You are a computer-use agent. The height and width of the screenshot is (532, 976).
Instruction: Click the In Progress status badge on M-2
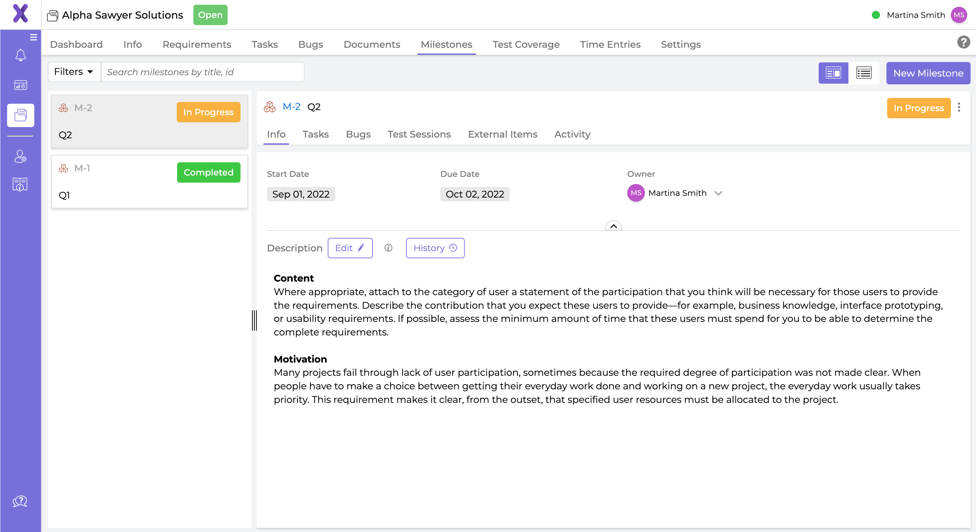(x=209, y=112)
